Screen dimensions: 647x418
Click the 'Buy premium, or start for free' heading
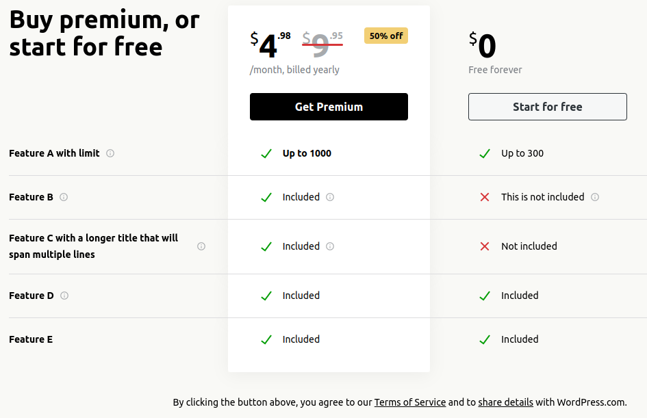point(104,33)
